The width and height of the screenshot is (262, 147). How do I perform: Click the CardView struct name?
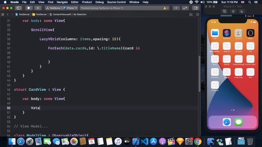click(37, 89)
